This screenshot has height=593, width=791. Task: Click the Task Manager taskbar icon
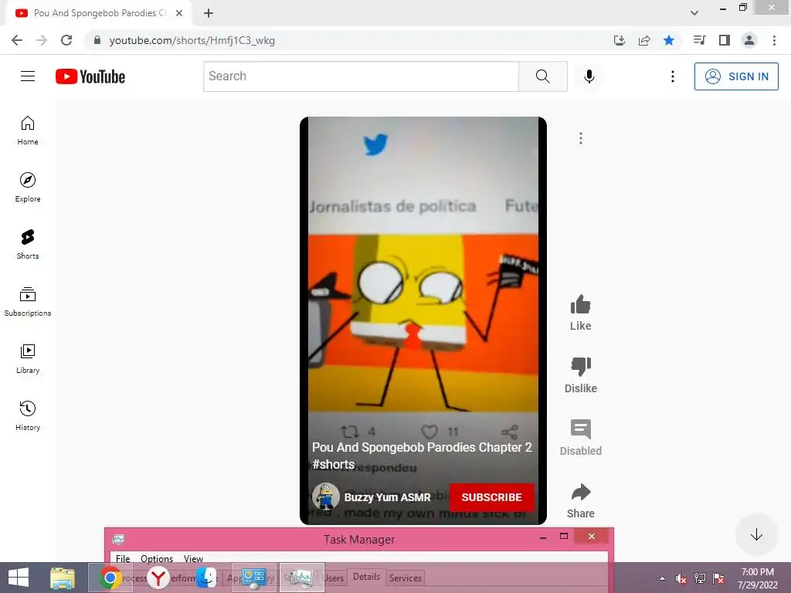coord(302,578)
